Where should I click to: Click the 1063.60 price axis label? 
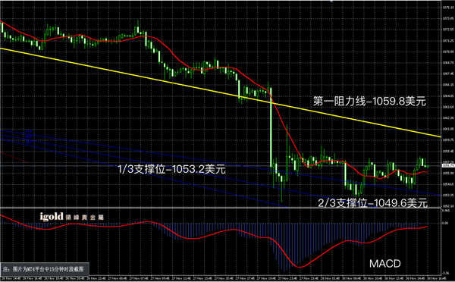point(447,107)
